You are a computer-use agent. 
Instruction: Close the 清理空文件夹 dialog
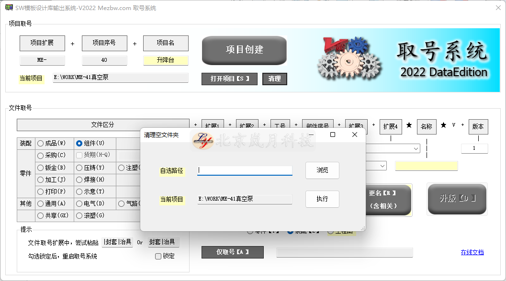click(354, 135)
